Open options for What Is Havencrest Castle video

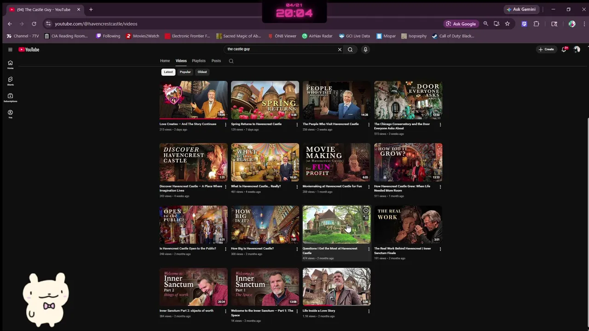pyautogui.click(x=297, y=187)
